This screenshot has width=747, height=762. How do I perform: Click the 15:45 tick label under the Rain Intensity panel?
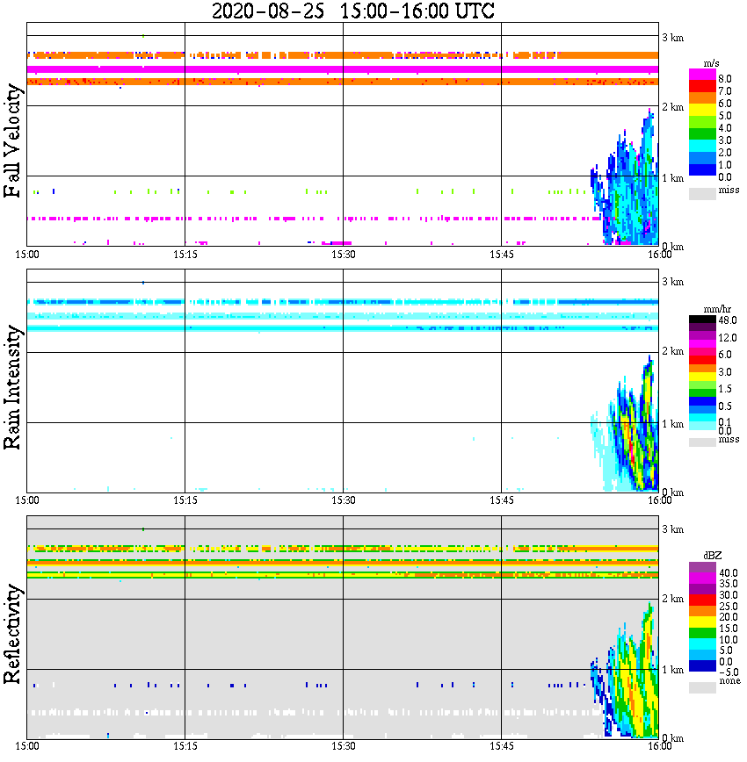pyautogui.click(x=502, y=500)
